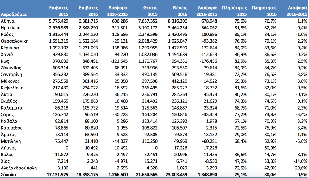
Task: Select the Πληρότητες 2016 column header
Action: (264, 11)
